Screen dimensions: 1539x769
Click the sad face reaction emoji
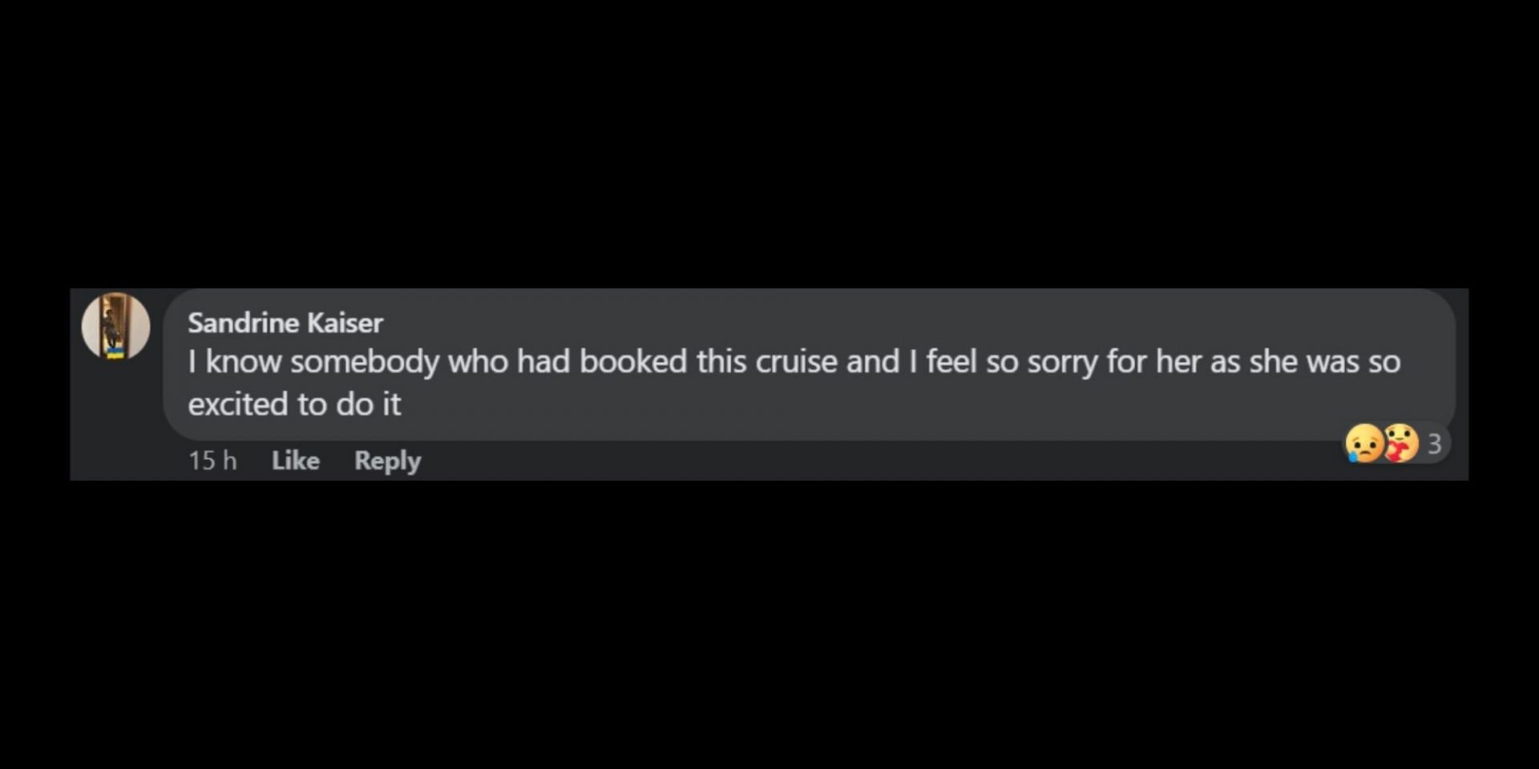pyautogui.click(x=1363, y=443)
